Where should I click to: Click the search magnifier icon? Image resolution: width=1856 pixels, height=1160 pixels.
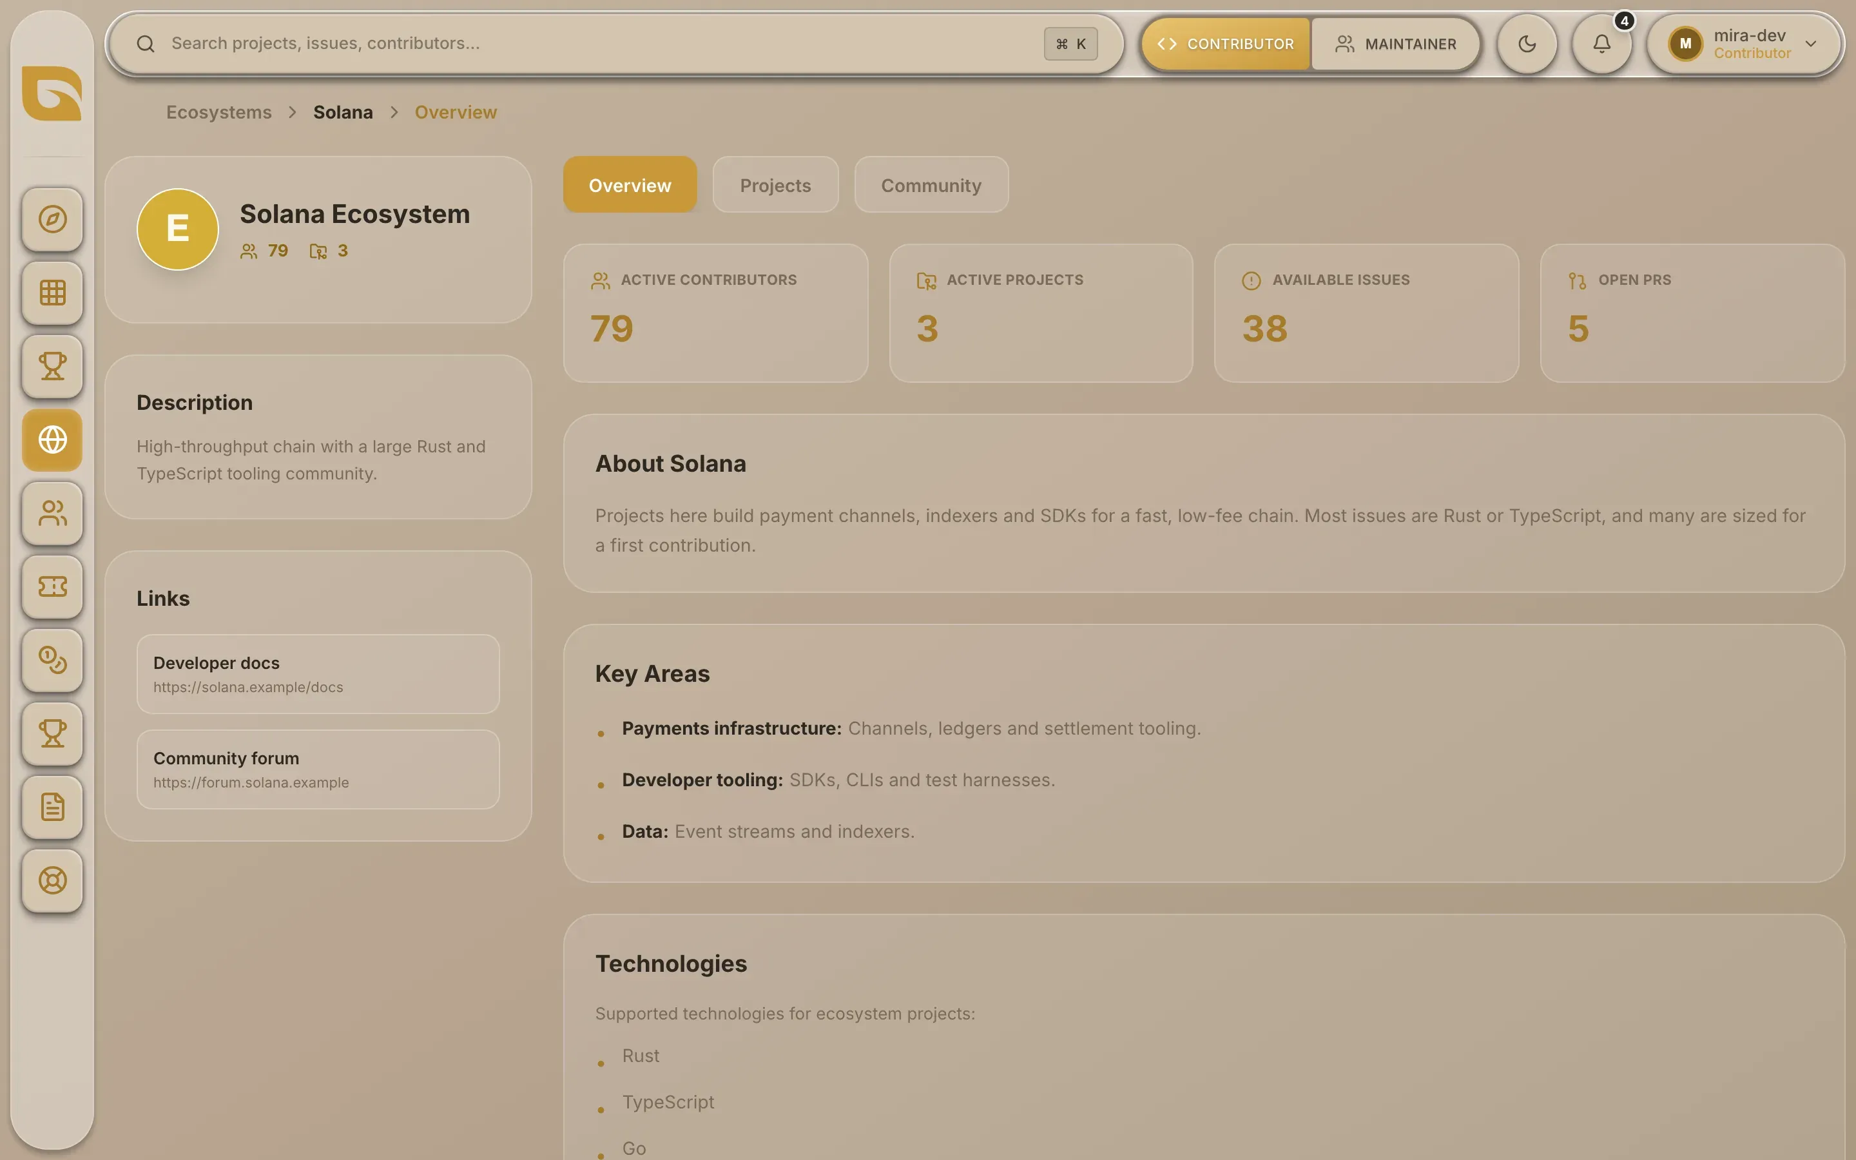click(x=145, y=44)
